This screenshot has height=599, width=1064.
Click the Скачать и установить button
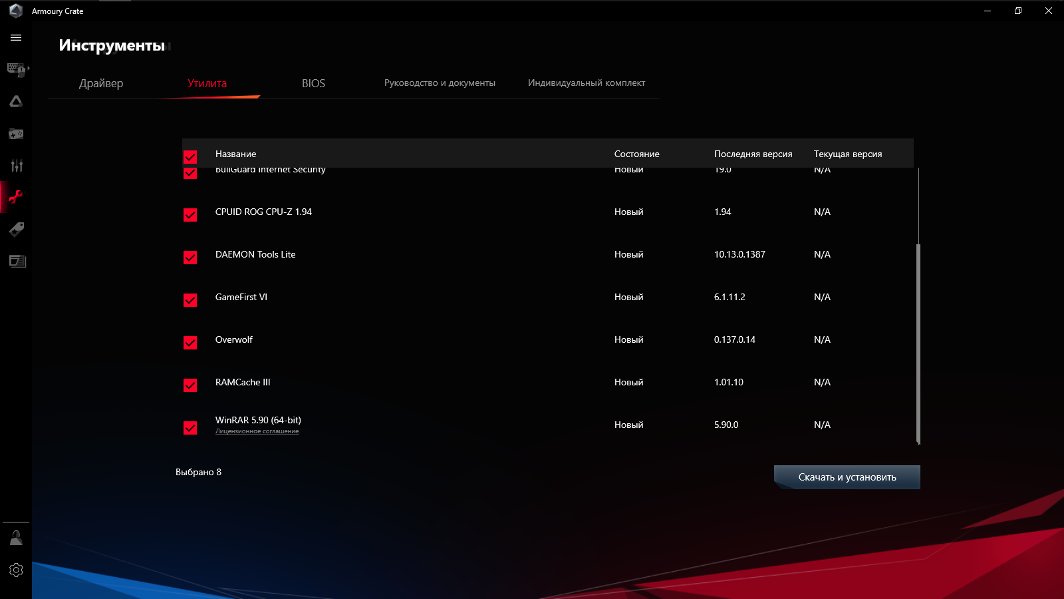coord(847,477)
